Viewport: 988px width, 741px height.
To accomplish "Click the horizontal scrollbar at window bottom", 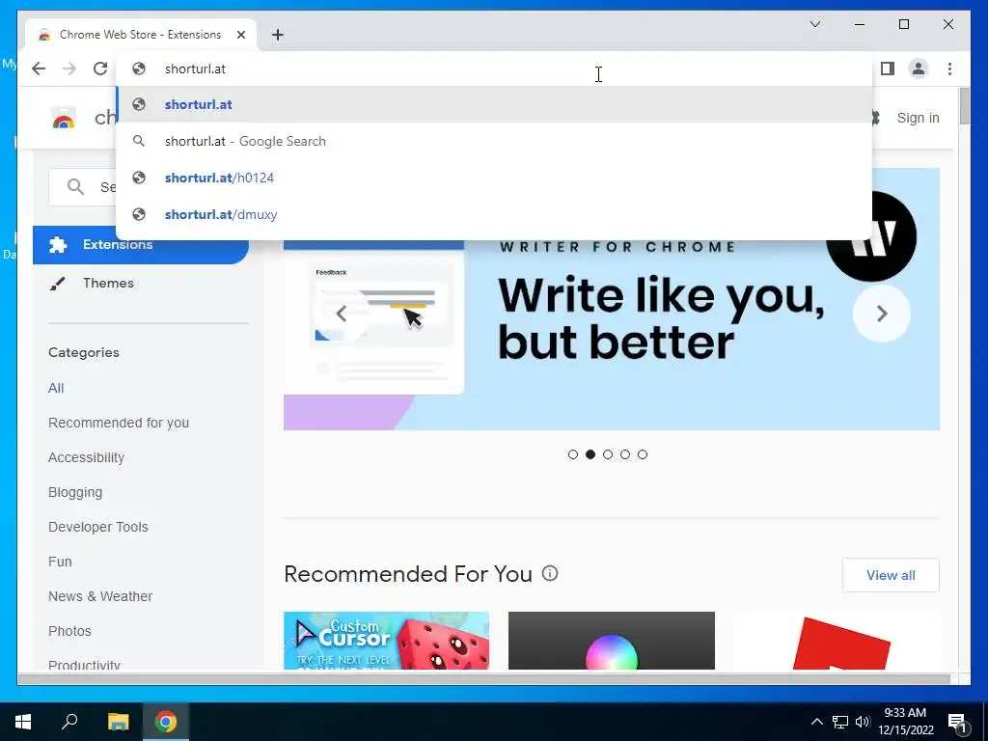I will coord(484,678).
